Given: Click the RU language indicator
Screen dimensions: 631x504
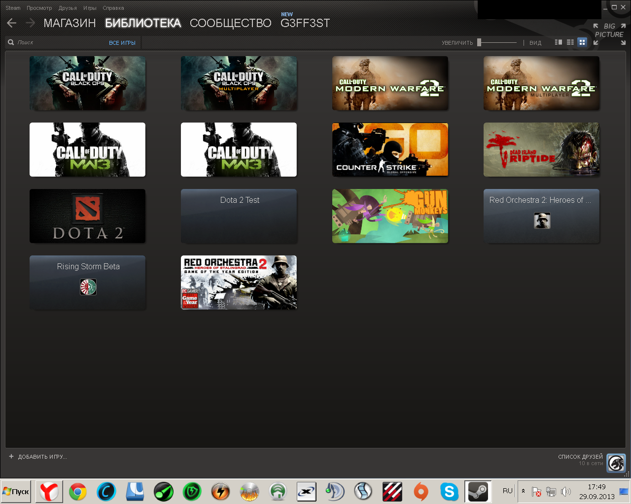Looking at the screenshot, I should (508, 491).
